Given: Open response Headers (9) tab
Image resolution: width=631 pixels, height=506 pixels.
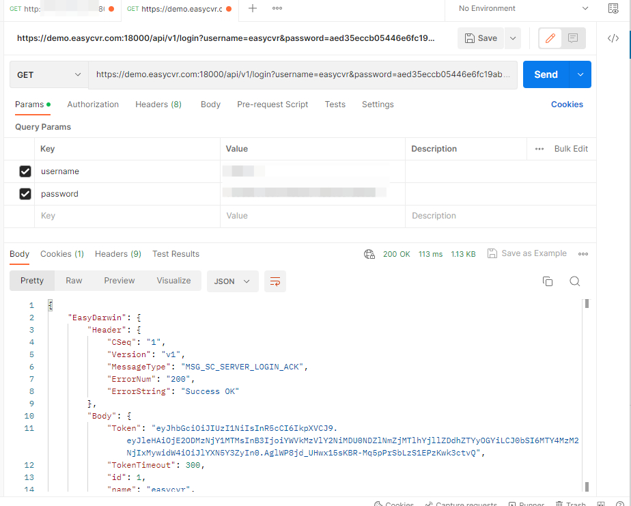Looking at the screenshot, I should [118, 254].
